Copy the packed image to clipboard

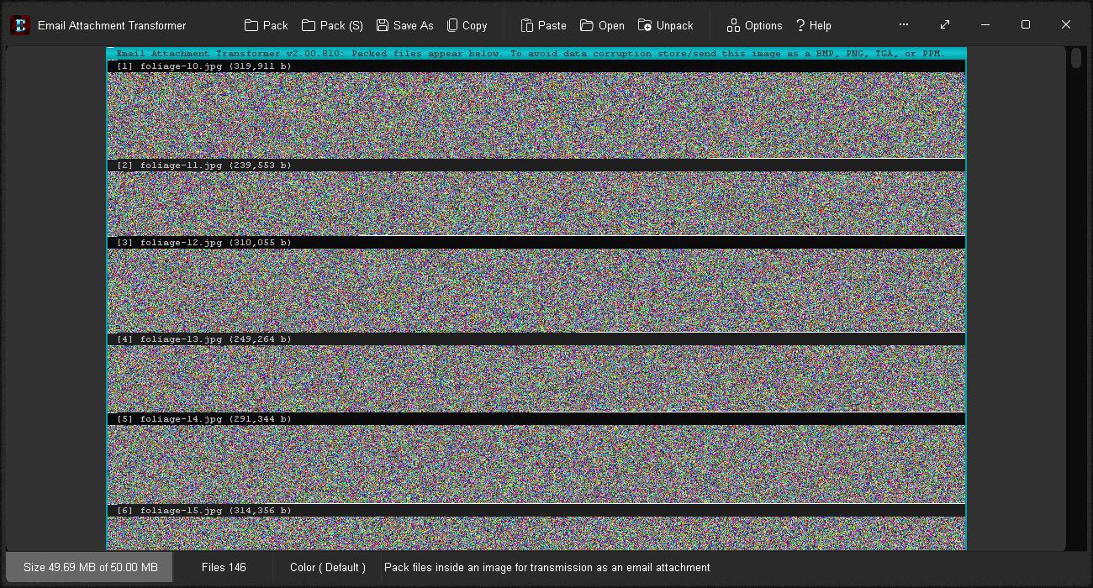[467, 25]
